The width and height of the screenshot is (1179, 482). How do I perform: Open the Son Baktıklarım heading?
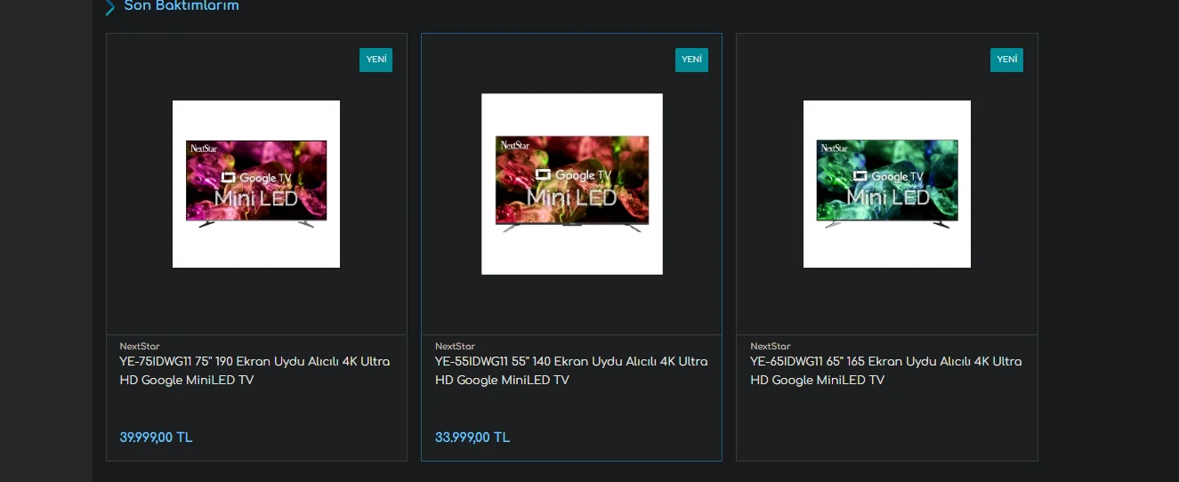(x=182, y=5)
